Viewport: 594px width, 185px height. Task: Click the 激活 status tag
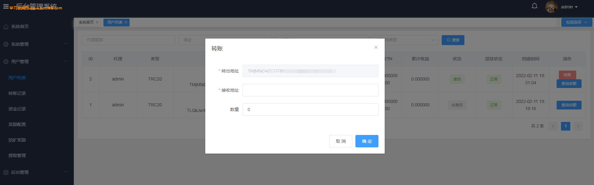457,79
